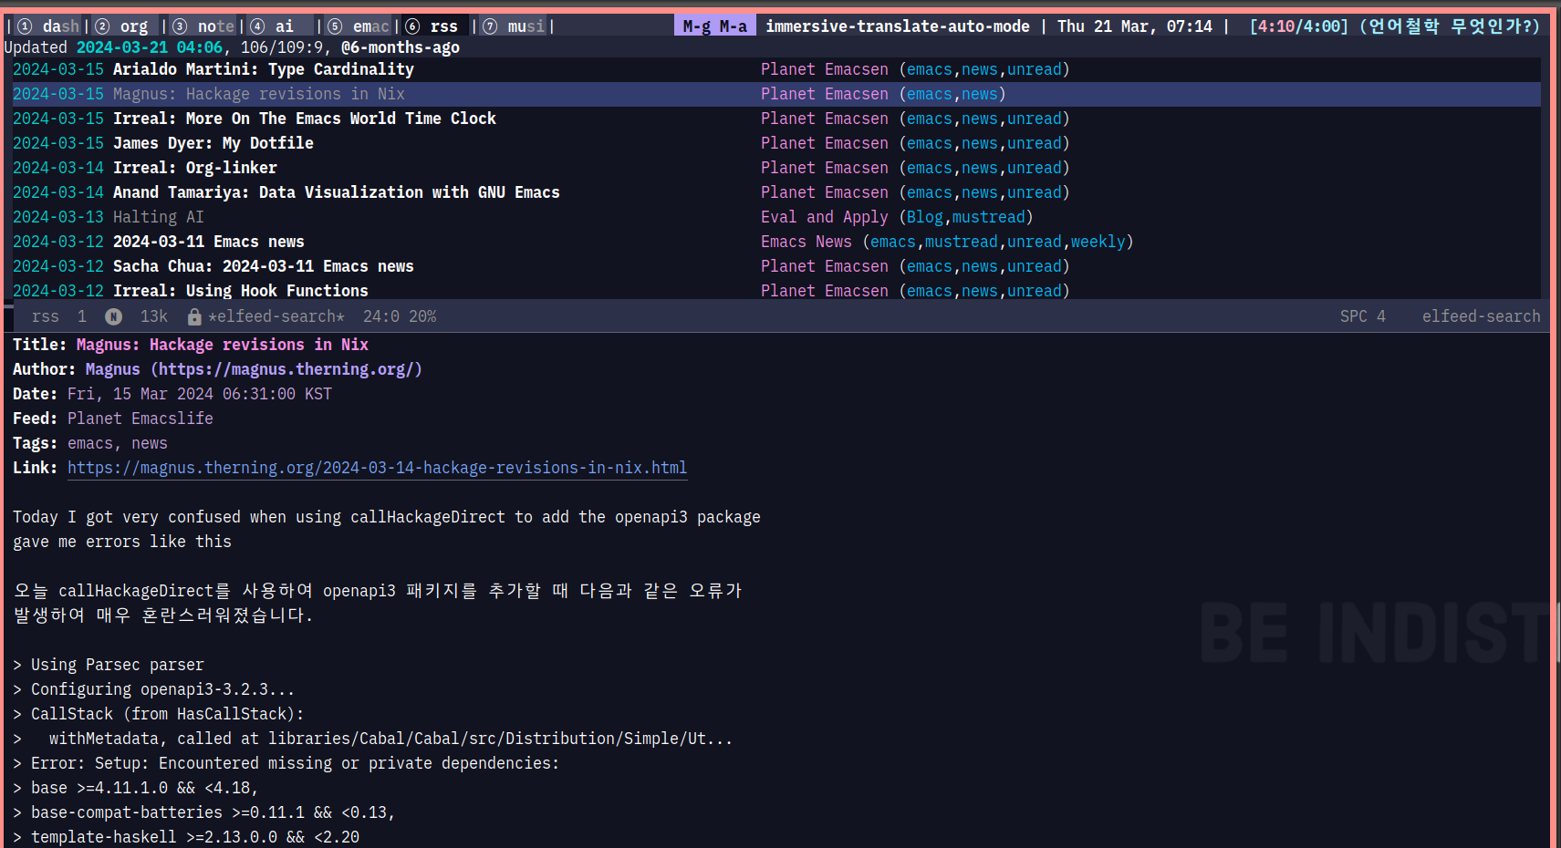
Task: Switch to the dash tab
Action: (49, 26)
